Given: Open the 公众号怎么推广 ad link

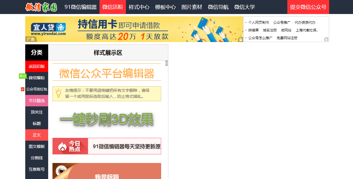Looking at the screenshot, I should tap(260, 38).
